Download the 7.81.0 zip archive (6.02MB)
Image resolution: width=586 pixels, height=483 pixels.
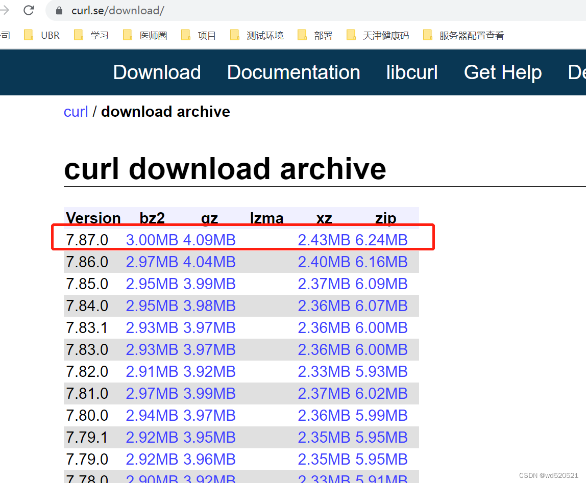coord(381,393)
